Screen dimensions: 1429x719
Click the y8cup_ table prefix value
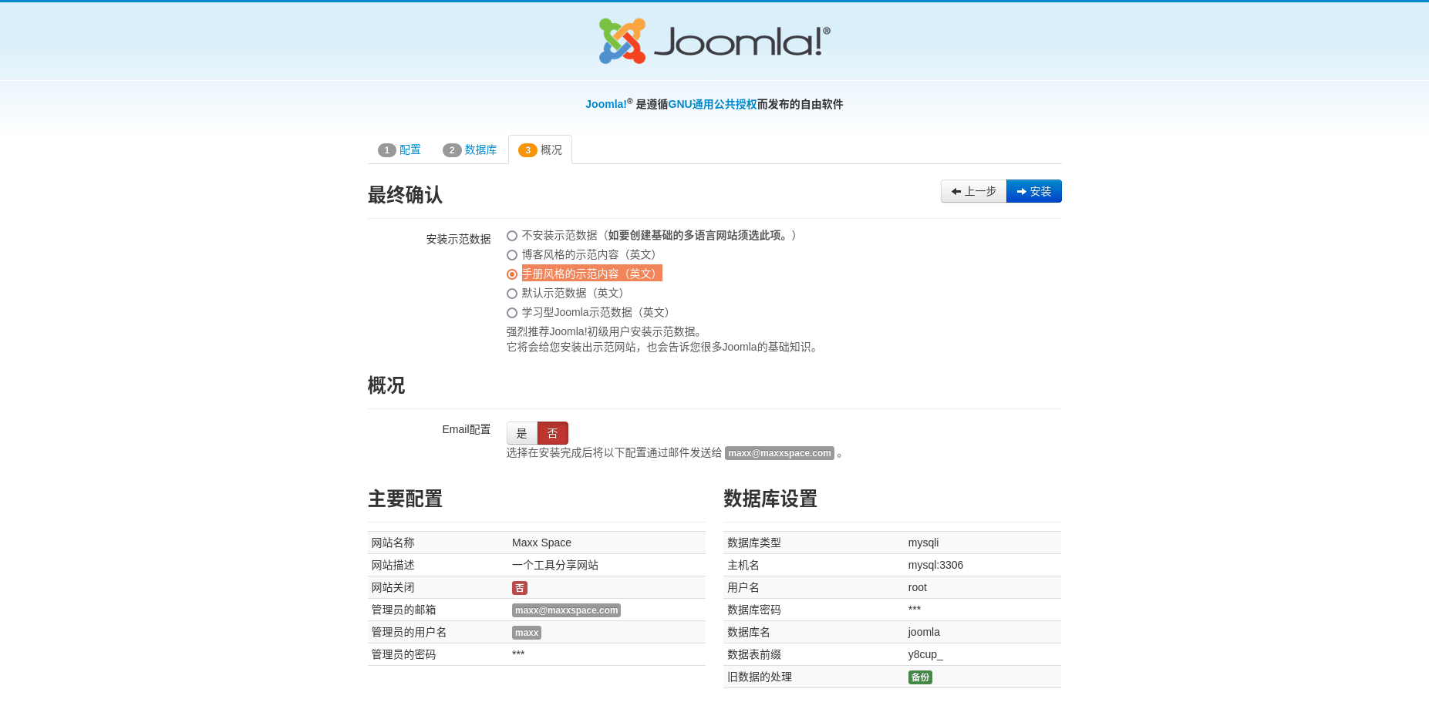pos(925,654)
